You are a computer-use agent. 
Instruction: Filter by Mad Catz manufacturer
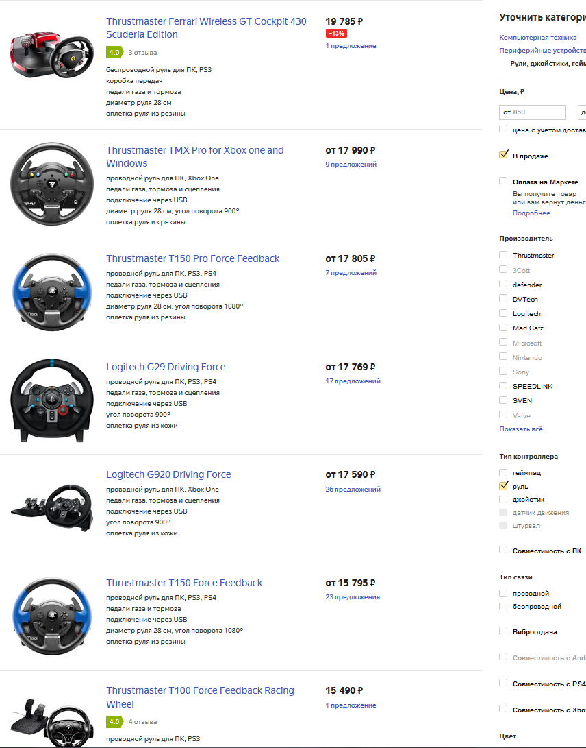pos(503,328)
